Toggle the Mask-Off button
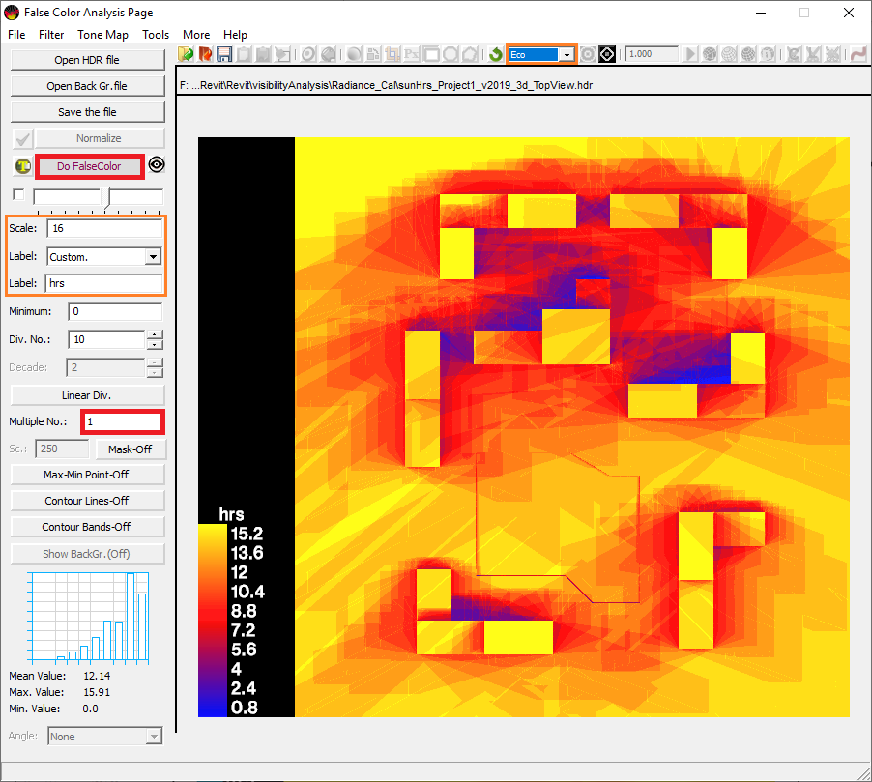 (x=131, y=449)
